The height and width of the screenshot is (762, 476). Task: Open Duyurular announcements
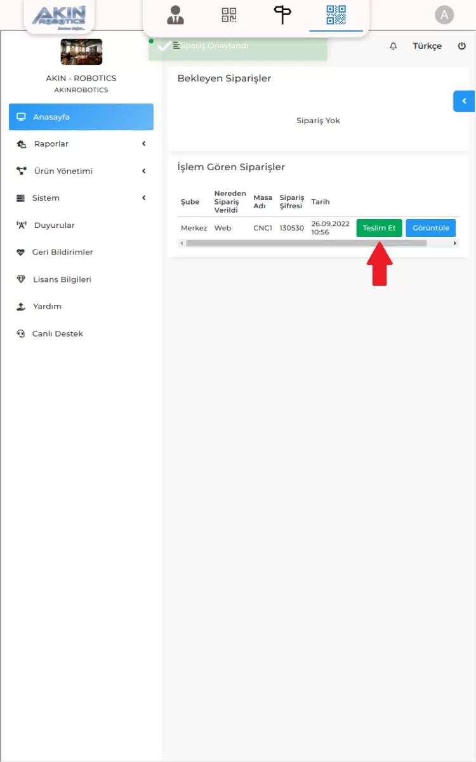click(54, 225)
